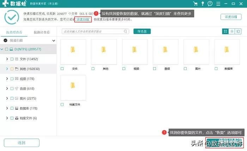This screenshot has width=247, height=151.
Task: Click the key registration icon
Action: point(203,4)
